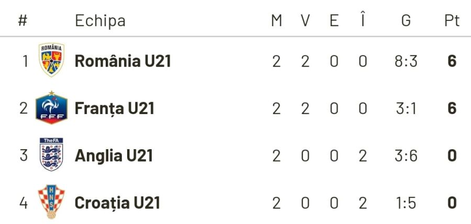Open the Anglia U21 team link
This screenshot has height=224, width=471.
(114, 155)
